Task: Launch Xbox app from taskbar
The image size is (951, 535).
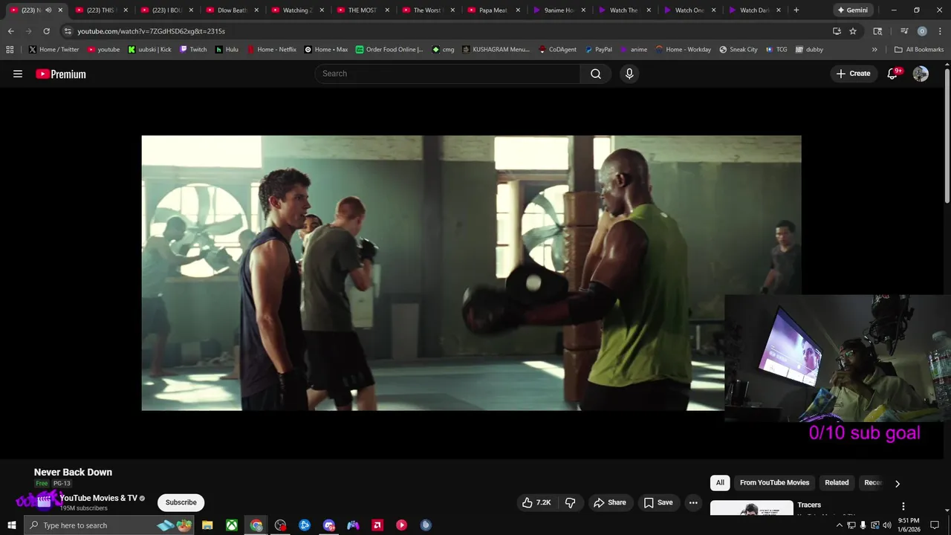Action: [232, 525]
